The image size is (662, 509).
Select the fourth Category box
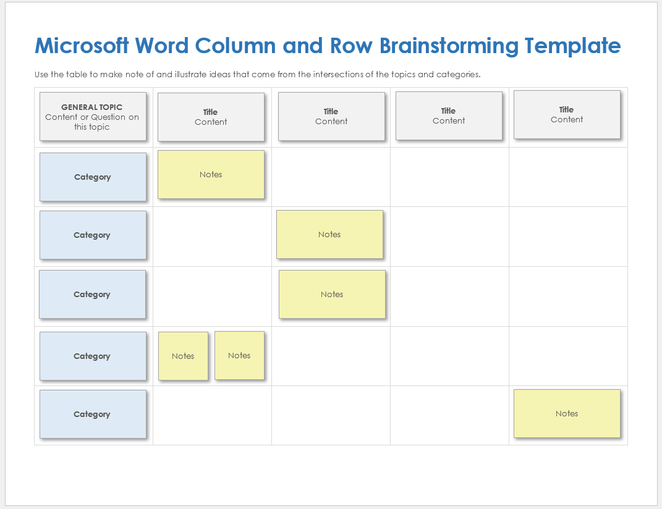tap(93, 356)
